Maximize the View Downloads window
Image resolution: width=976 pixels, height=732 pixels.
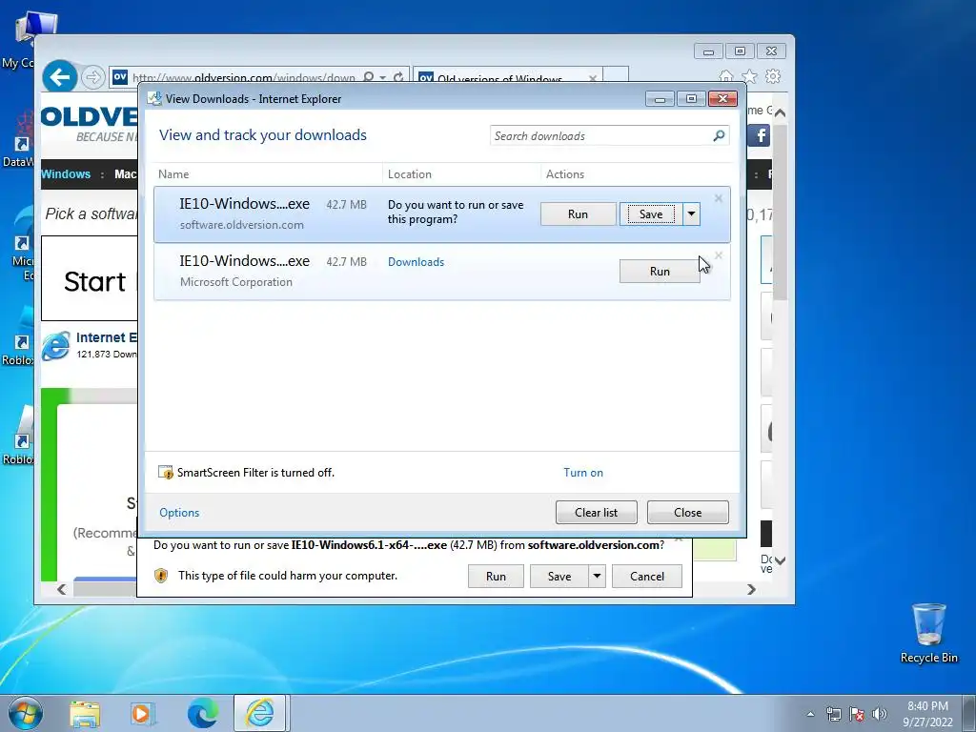691,99
